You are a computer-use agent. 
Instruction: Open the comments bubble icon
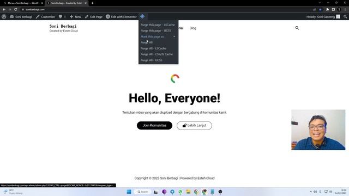61,17
